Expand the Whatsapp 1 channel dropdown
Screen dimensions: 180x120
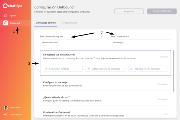(141, 42)
